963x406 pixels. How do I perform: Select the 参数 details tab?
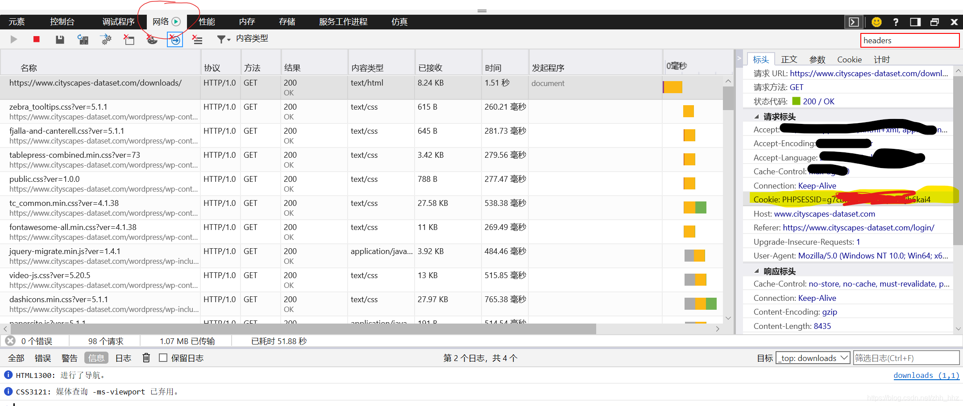click(818, 59)
